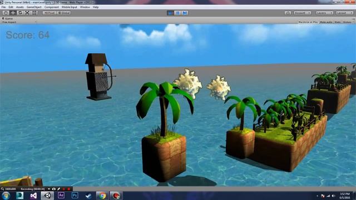Toggle Gizmos in Game view
Image resolution: width=356 pixels, height=200 pixels.
(x=348, y=22)
